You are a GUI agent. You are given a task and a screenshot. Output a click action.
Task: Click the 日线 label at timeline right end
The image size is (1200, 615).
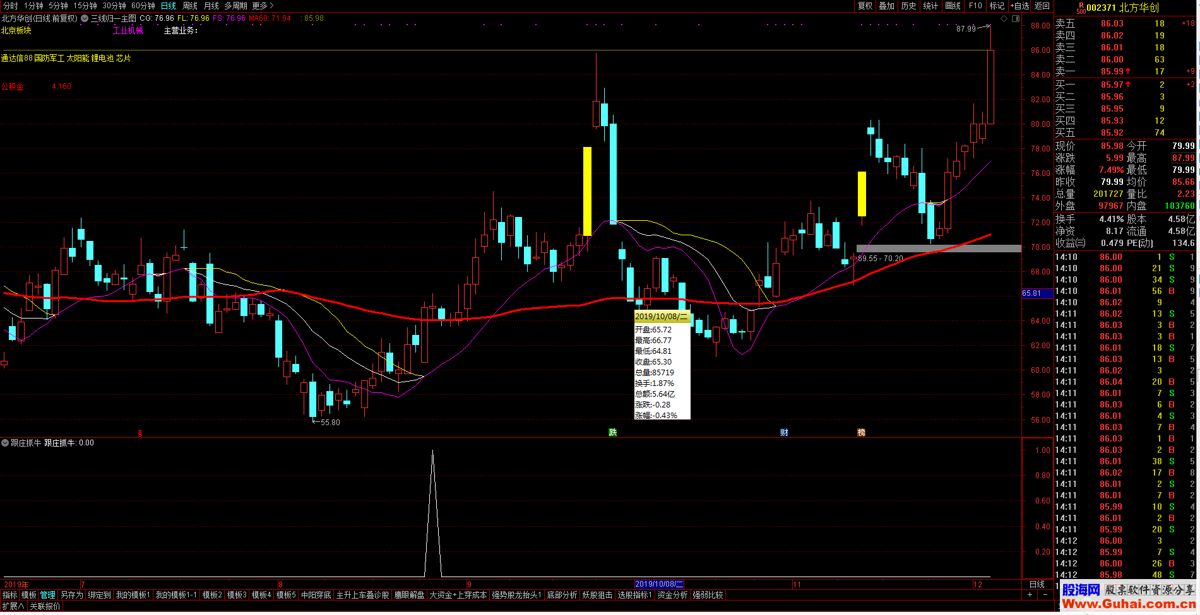coord(1037,585)
